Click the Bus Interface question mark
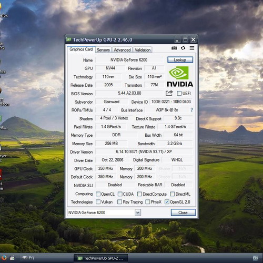 (191, 110)
